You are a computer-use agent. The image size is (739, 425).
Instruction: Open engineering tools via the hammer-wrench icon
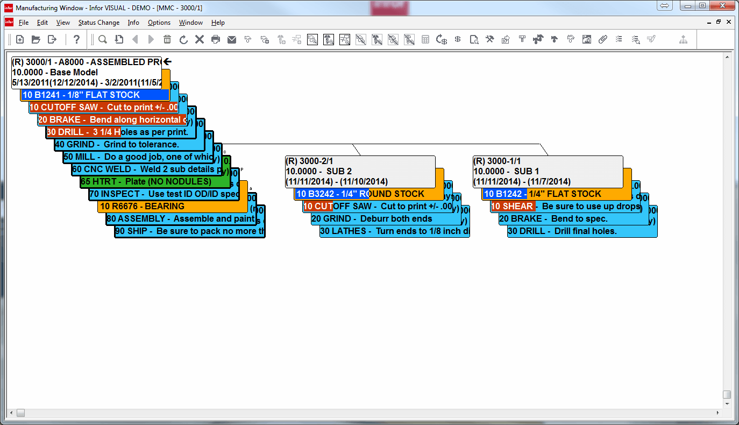489,39
